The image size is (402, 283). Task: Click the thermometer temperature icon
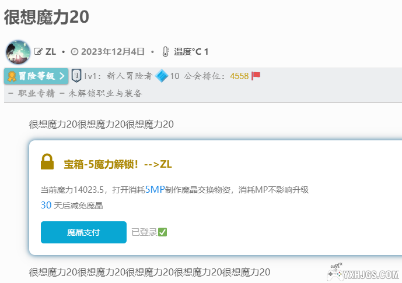coord(166,52)
